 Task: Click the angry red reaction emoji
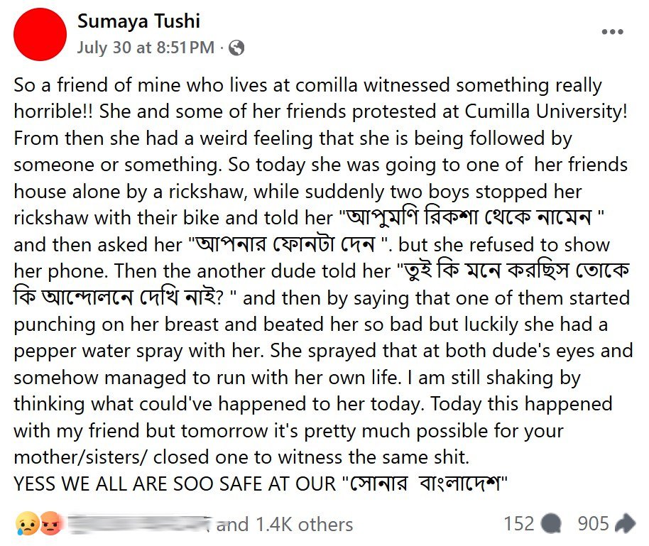click(x=50, y=524)
